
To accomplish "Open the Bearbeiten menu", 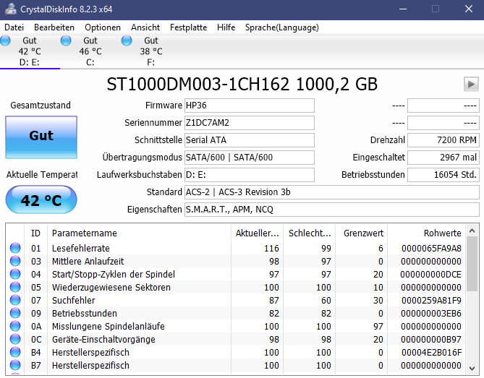I will click(54, 27).
